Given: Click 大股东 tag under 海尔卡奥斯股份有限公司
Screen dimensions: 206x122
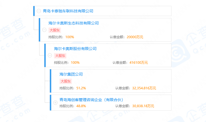Looking at the screenshot, I should [60, 56].
